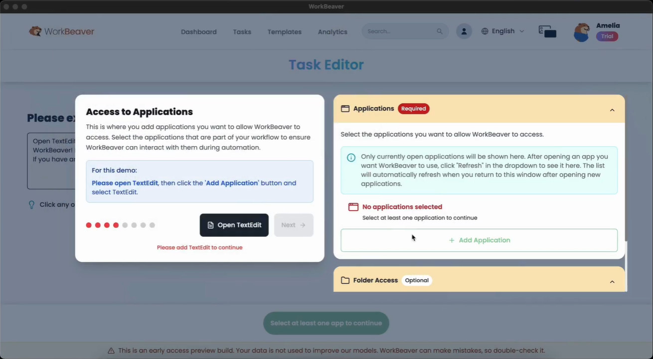Click the globe language icon

pos(485,31)
